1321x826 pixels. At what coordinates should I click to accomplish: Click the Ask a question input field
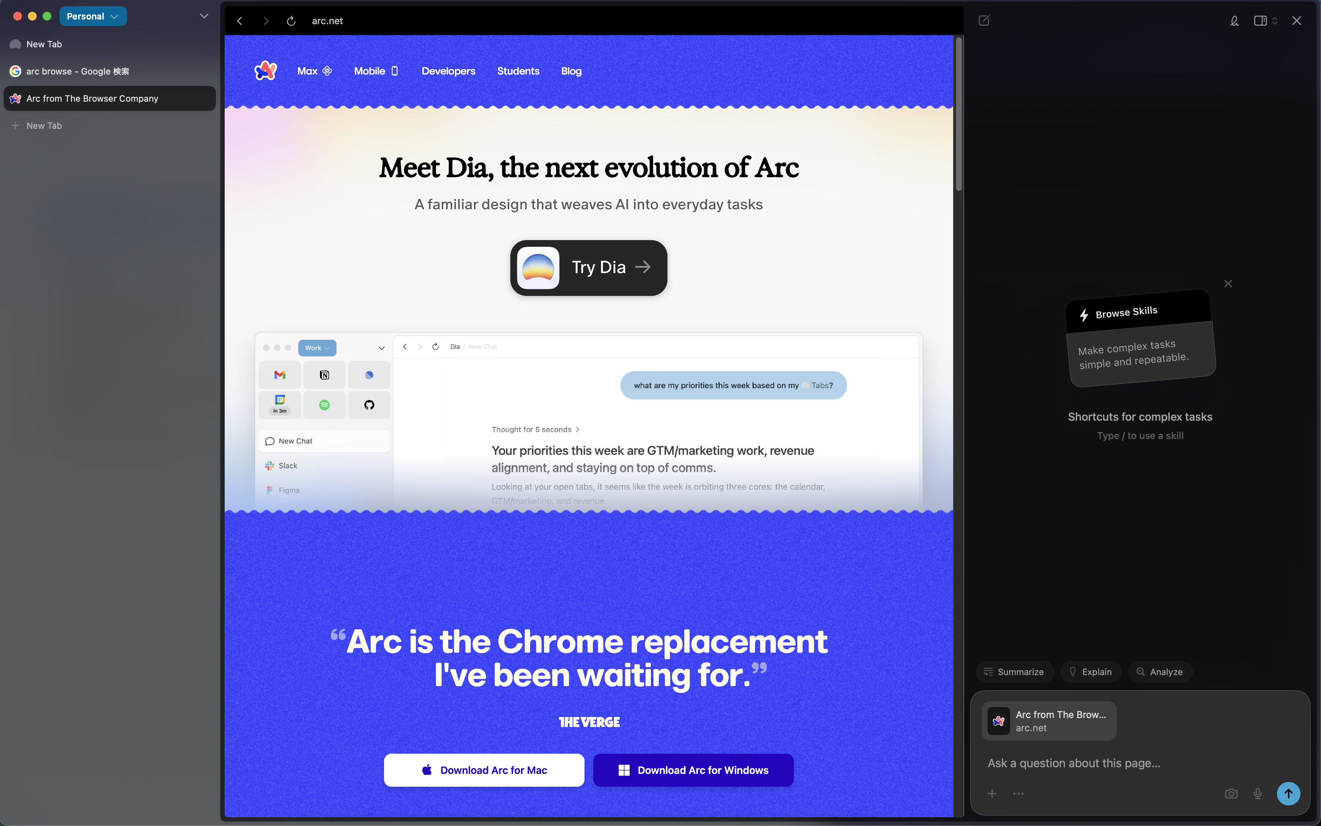[1093, 762]
